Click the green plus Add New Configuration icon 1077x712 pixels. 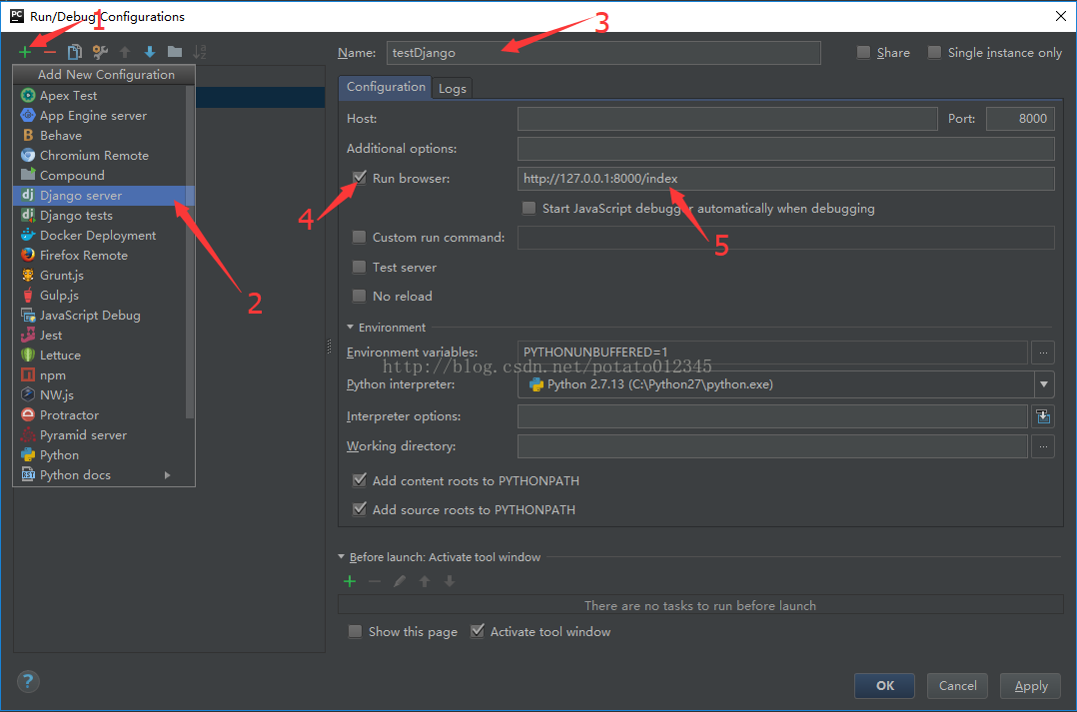pyautogui.click(x=25, y=52)
